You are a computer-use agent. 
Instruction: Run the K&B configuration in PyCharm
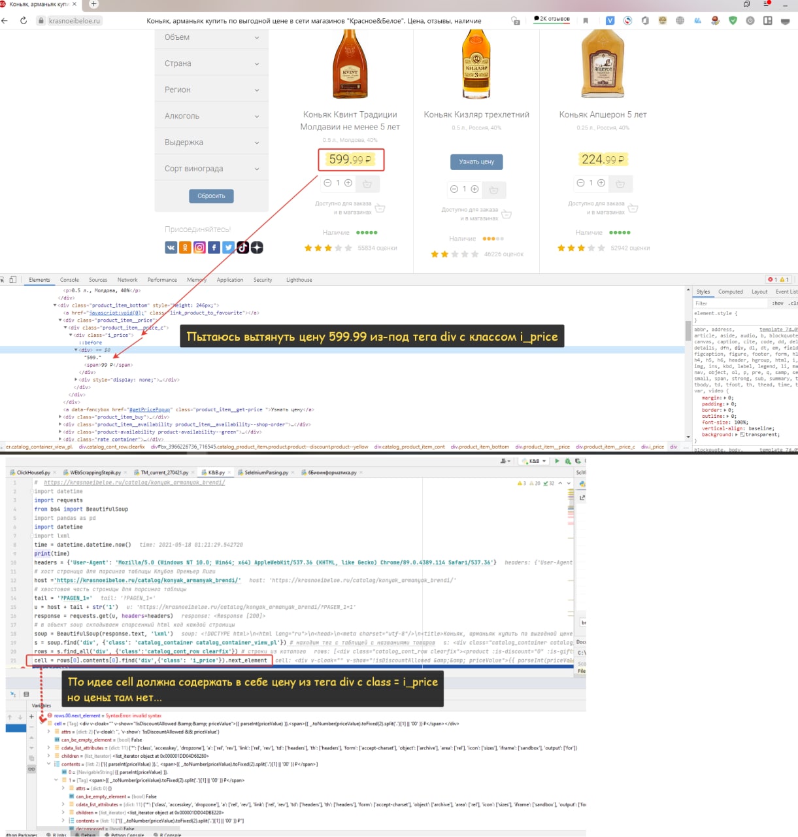557,461
